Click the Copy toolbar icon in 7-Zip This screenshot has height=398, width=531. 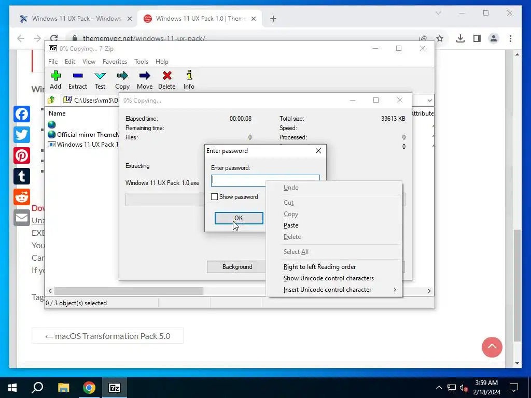(122, 80)
